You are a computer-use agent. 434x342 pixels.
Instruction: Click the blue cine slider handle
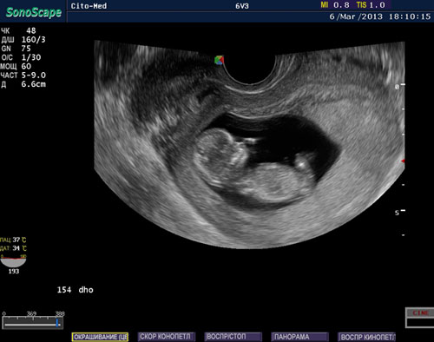(57, 323)
